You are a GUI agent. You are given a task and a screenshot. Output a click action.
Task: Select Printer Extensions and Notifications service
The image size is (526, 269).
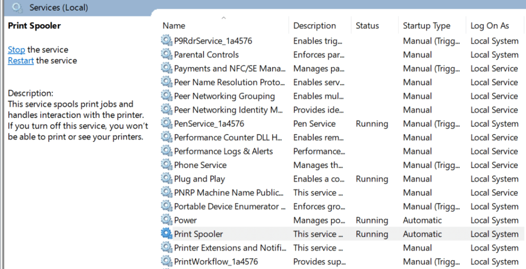click(x=230, y=248)
